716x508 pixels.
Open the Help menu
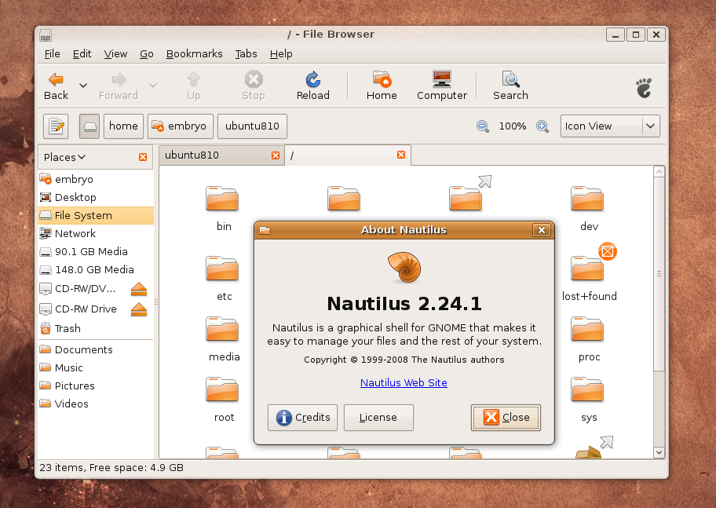281,54
